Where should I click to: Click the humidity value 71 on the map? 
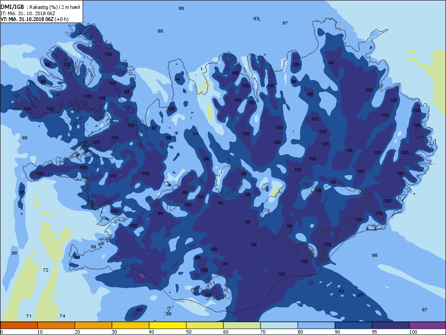click(x=29, y=316)
